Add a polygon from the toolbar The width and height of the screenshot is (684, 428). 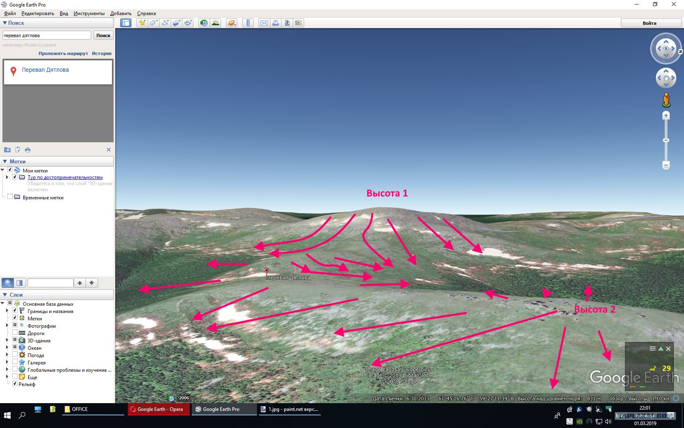(153, 23)
